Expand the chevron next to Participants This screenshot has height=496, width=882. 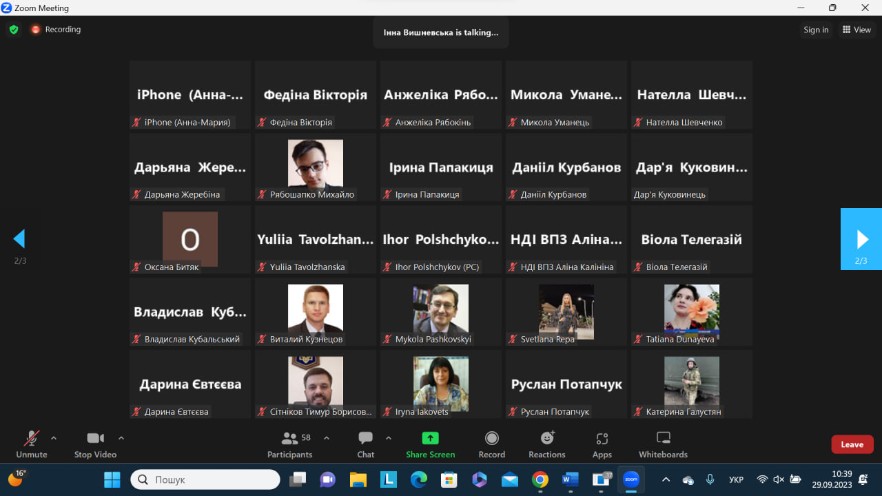tap(327, 438)
